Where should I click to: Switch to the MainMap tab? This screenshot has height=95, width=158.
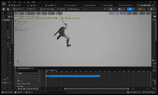32,5
